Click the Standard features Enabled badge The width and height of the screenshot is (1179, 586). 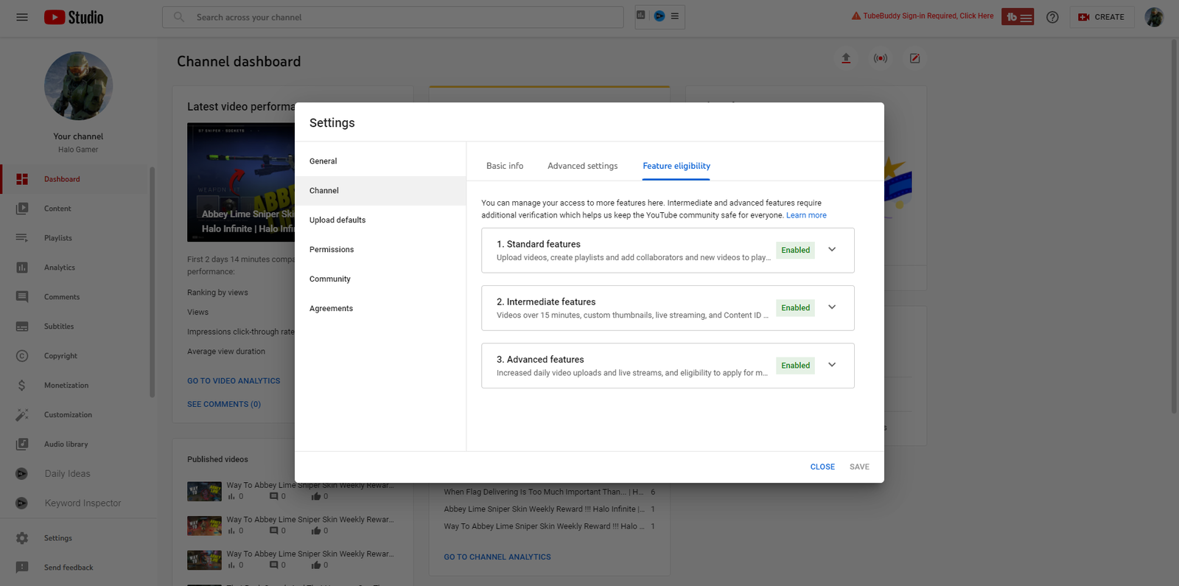[795, 250]
